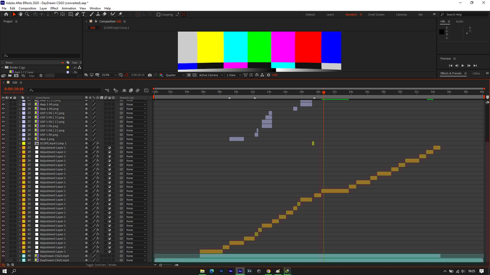Select the Brush tool
This screenshot has width=490, height=275.
92,14
